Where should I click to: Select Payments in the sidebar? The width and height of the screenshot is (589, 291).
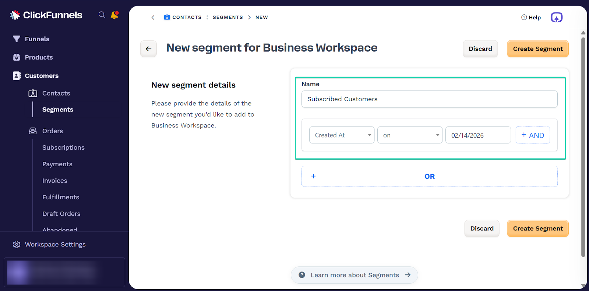click(x=57, y=164)
